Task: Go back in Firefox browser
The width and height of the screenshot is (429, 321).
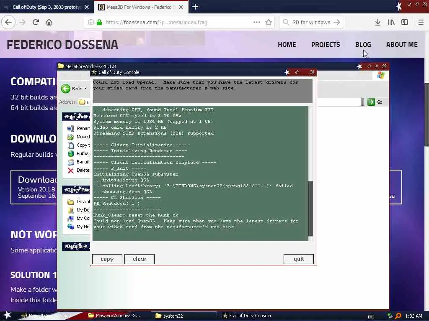Action: (x=8, y=22)
